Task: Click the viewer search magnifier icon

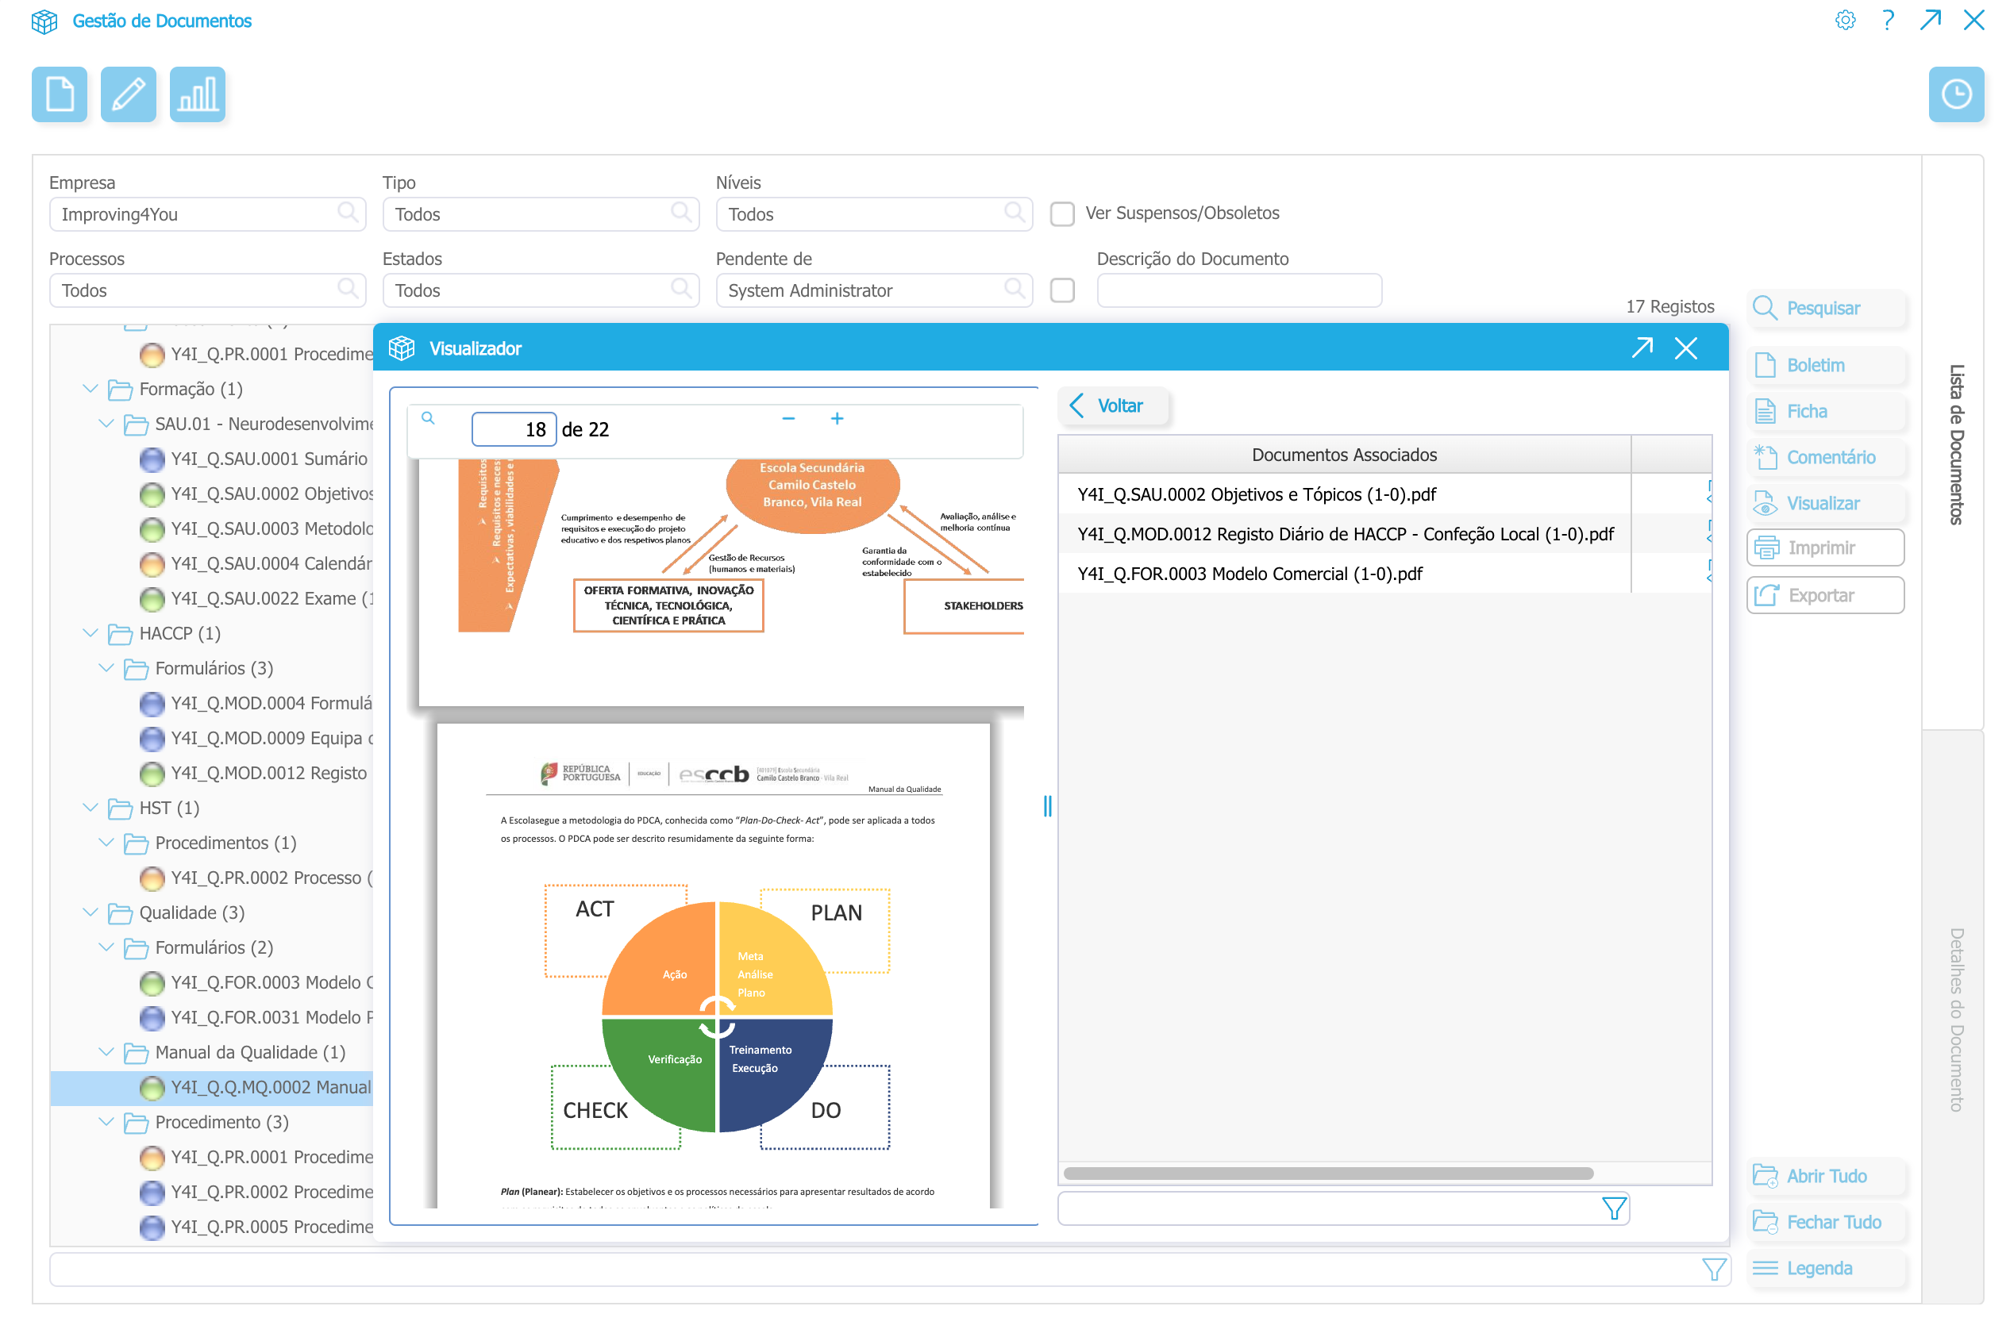Action: click(428, 418)
